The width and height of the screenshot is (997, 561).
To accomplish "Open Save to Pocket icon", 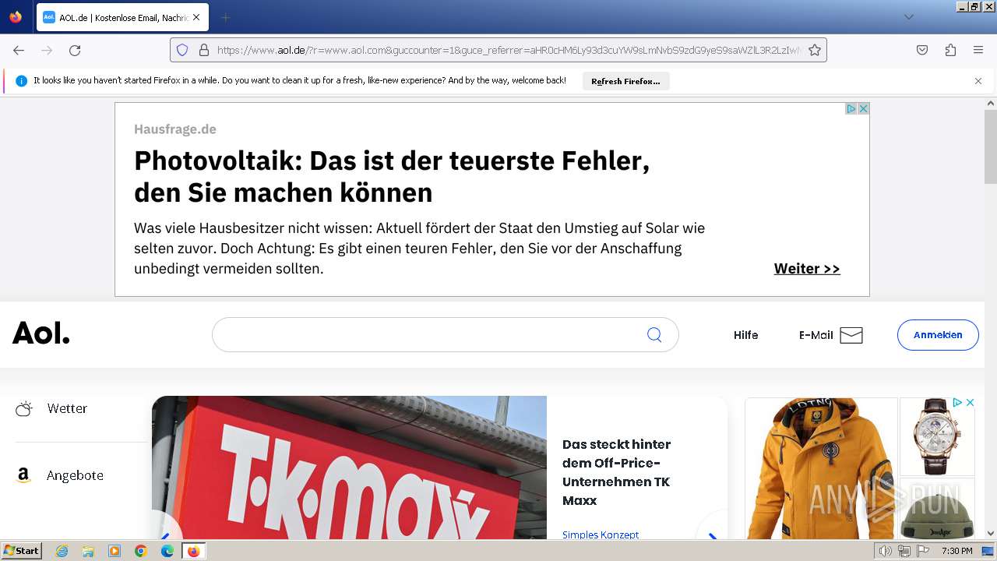I will pos(922,50).
